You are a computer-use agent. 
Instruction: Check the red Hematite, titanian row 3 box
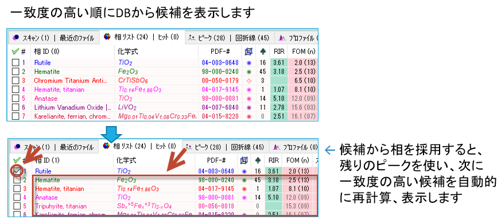coord(17,188)
